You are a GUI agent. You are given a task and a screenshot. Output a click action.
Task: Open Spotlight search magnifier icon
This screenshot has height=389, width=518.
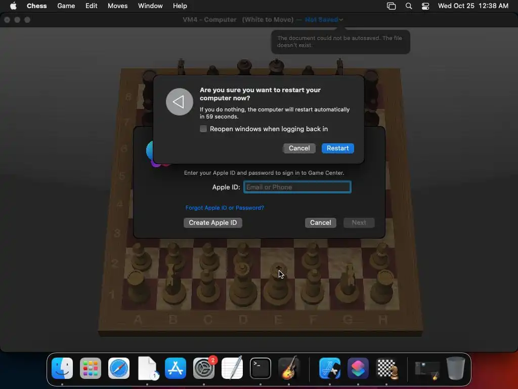coord(409,6)
